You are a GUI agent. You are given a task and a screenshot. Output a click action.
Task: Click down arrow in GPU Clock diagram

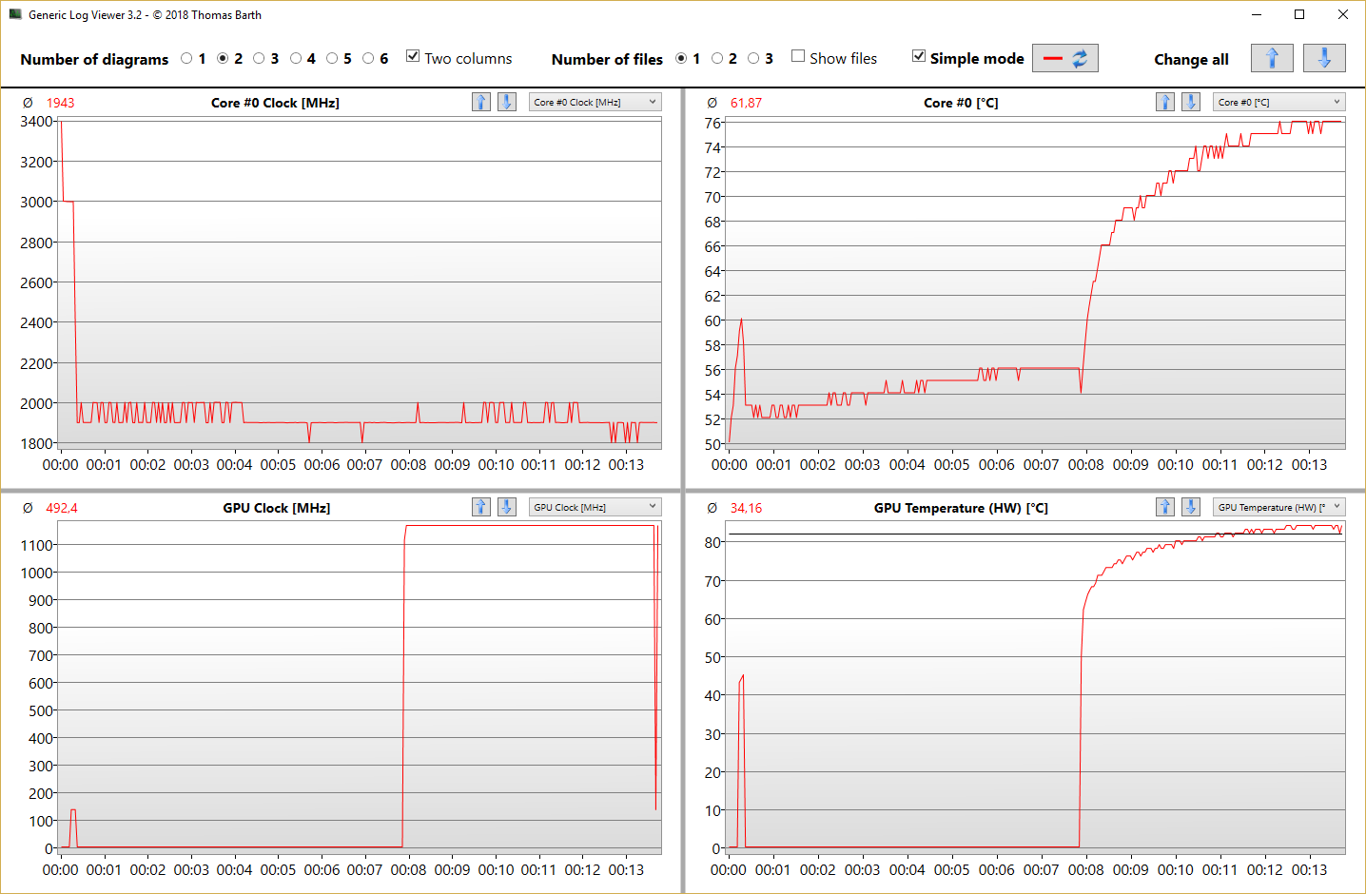pos(507,507)
